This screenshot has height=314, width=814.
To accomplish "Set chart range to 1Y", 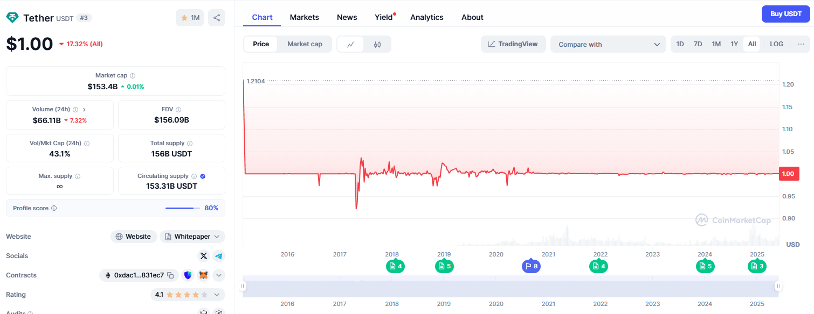I will [x=734, y=44].
